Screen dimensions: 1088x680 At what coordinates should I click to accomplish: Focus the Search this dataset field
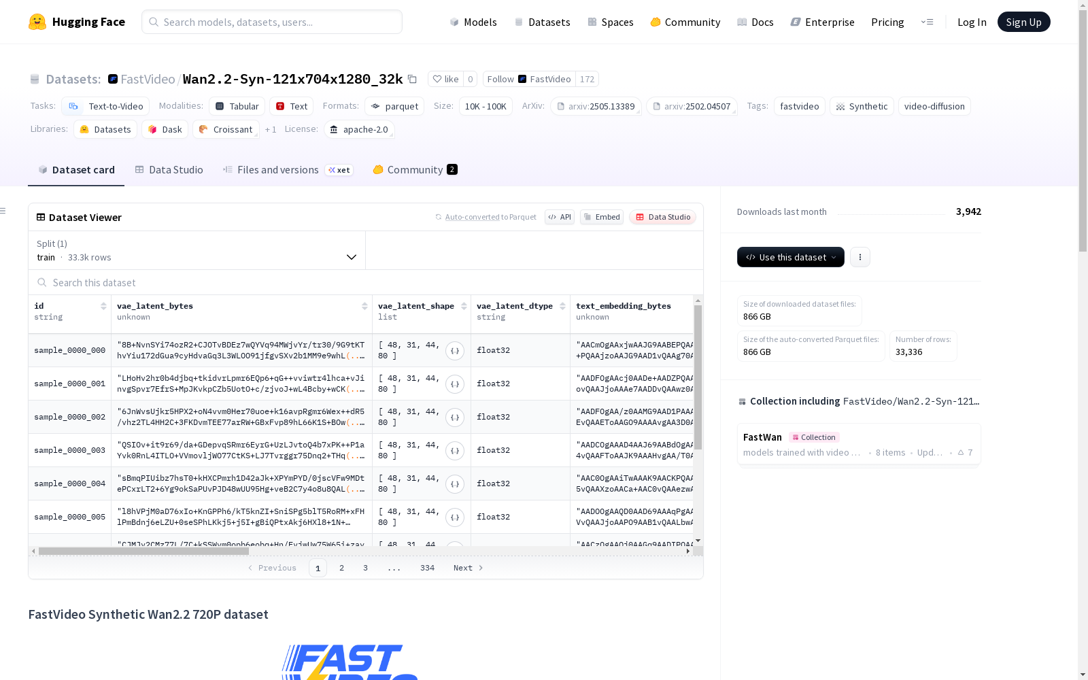pos(366,282)
